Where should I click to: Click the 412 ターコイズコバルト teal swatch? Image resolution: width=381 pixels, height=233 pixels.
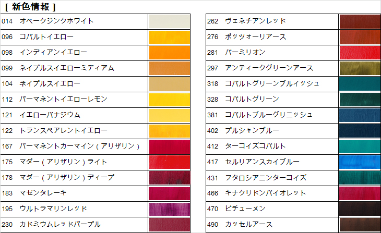tap(360, 146)
